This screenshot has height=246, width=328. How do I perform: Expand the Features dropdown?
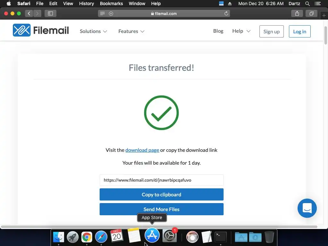tap(131, 31)
